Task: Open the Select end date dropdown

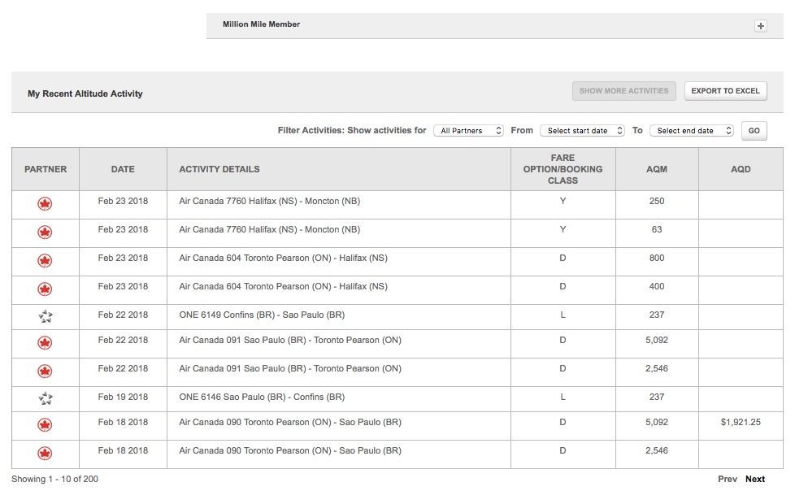Action: [692, 131]
